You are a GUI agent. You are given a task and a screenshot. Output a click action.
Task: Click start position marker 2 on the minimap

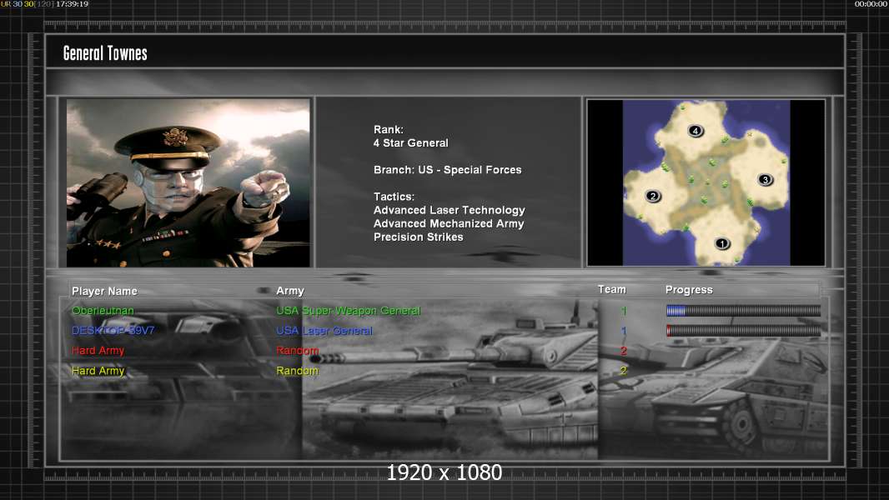pos(653,196)
